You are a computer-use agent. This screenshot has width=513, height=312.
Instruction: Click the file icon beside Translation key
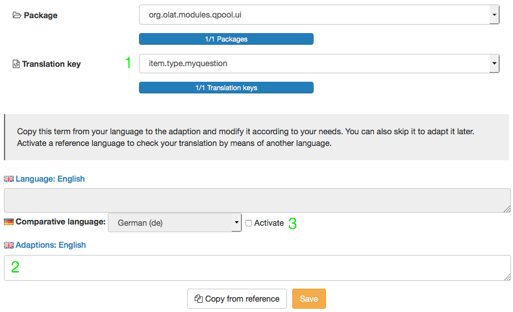coord(16,64)
